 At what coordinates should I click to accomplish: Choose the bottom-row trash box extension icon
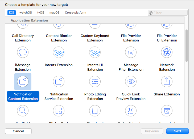pos(167,111)
